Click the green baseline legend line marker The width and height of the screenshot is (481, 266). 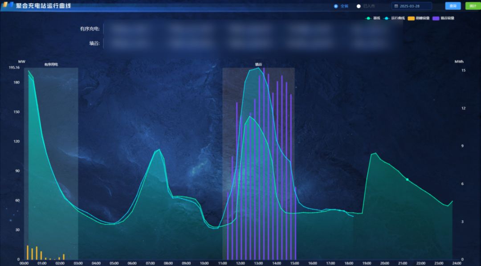click(368, 18)
